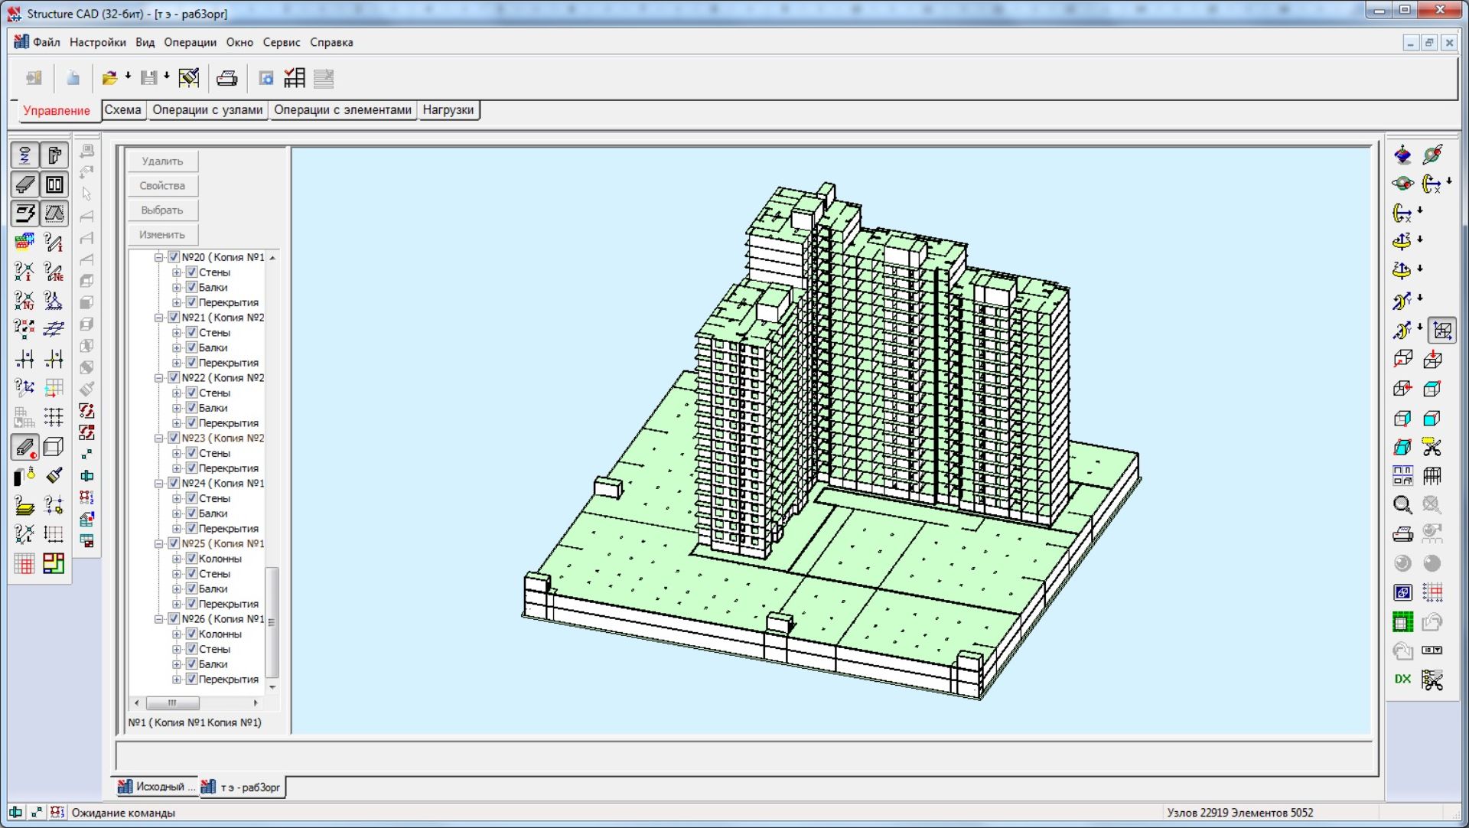Toggle the Колонны checkbox under №25
This screenshot has height=828, width=1469.
[x=192, y=559]
